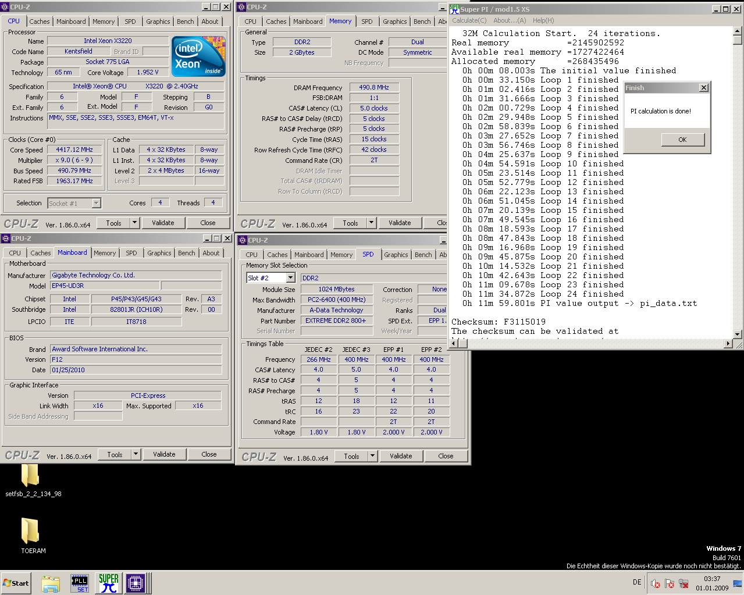Open File Explorer from the taskbar
744x595 pixels.
(51, 583)
